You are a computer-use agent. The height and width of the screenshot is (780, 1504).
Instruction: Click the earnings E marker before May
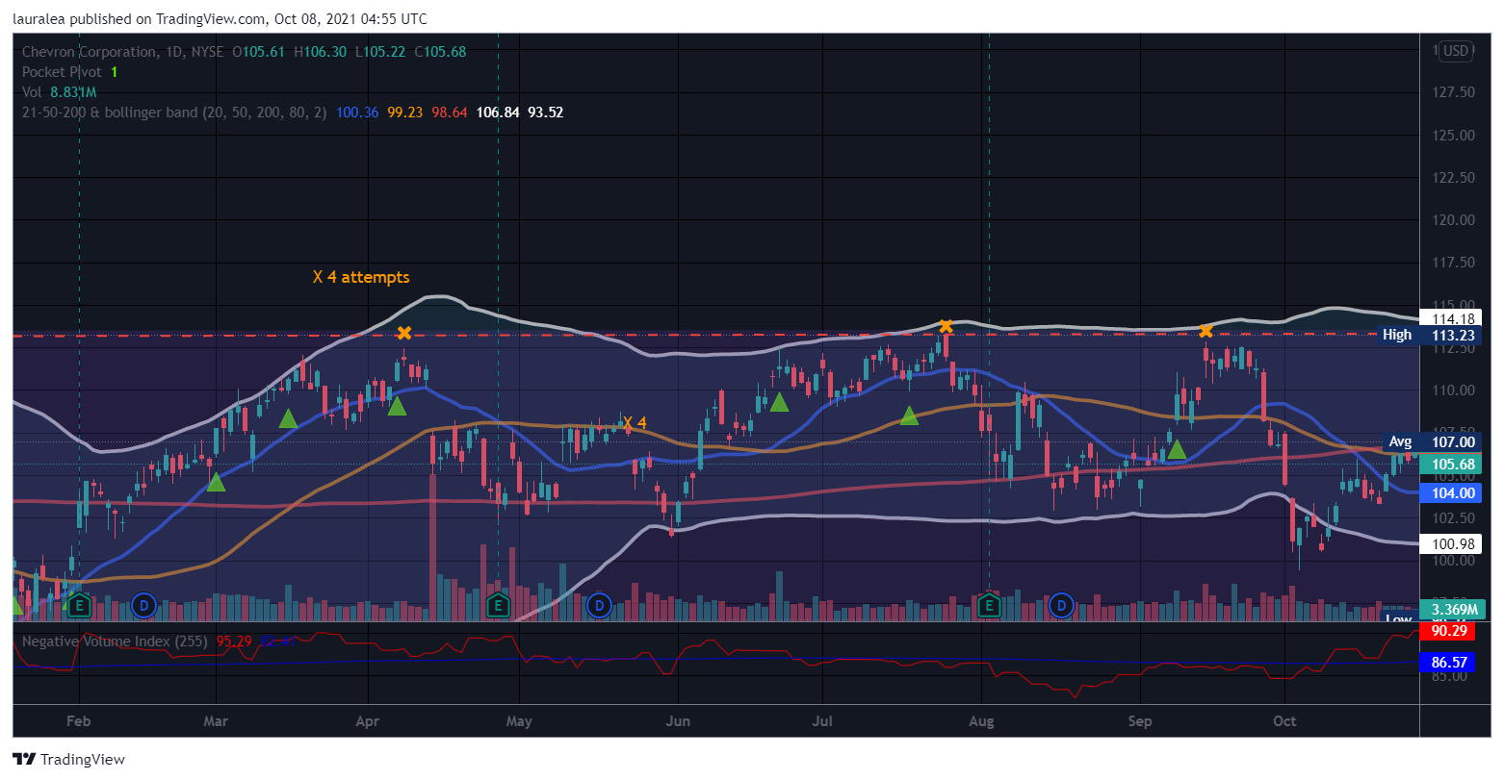pyautogui.click(x=498, y=605)
